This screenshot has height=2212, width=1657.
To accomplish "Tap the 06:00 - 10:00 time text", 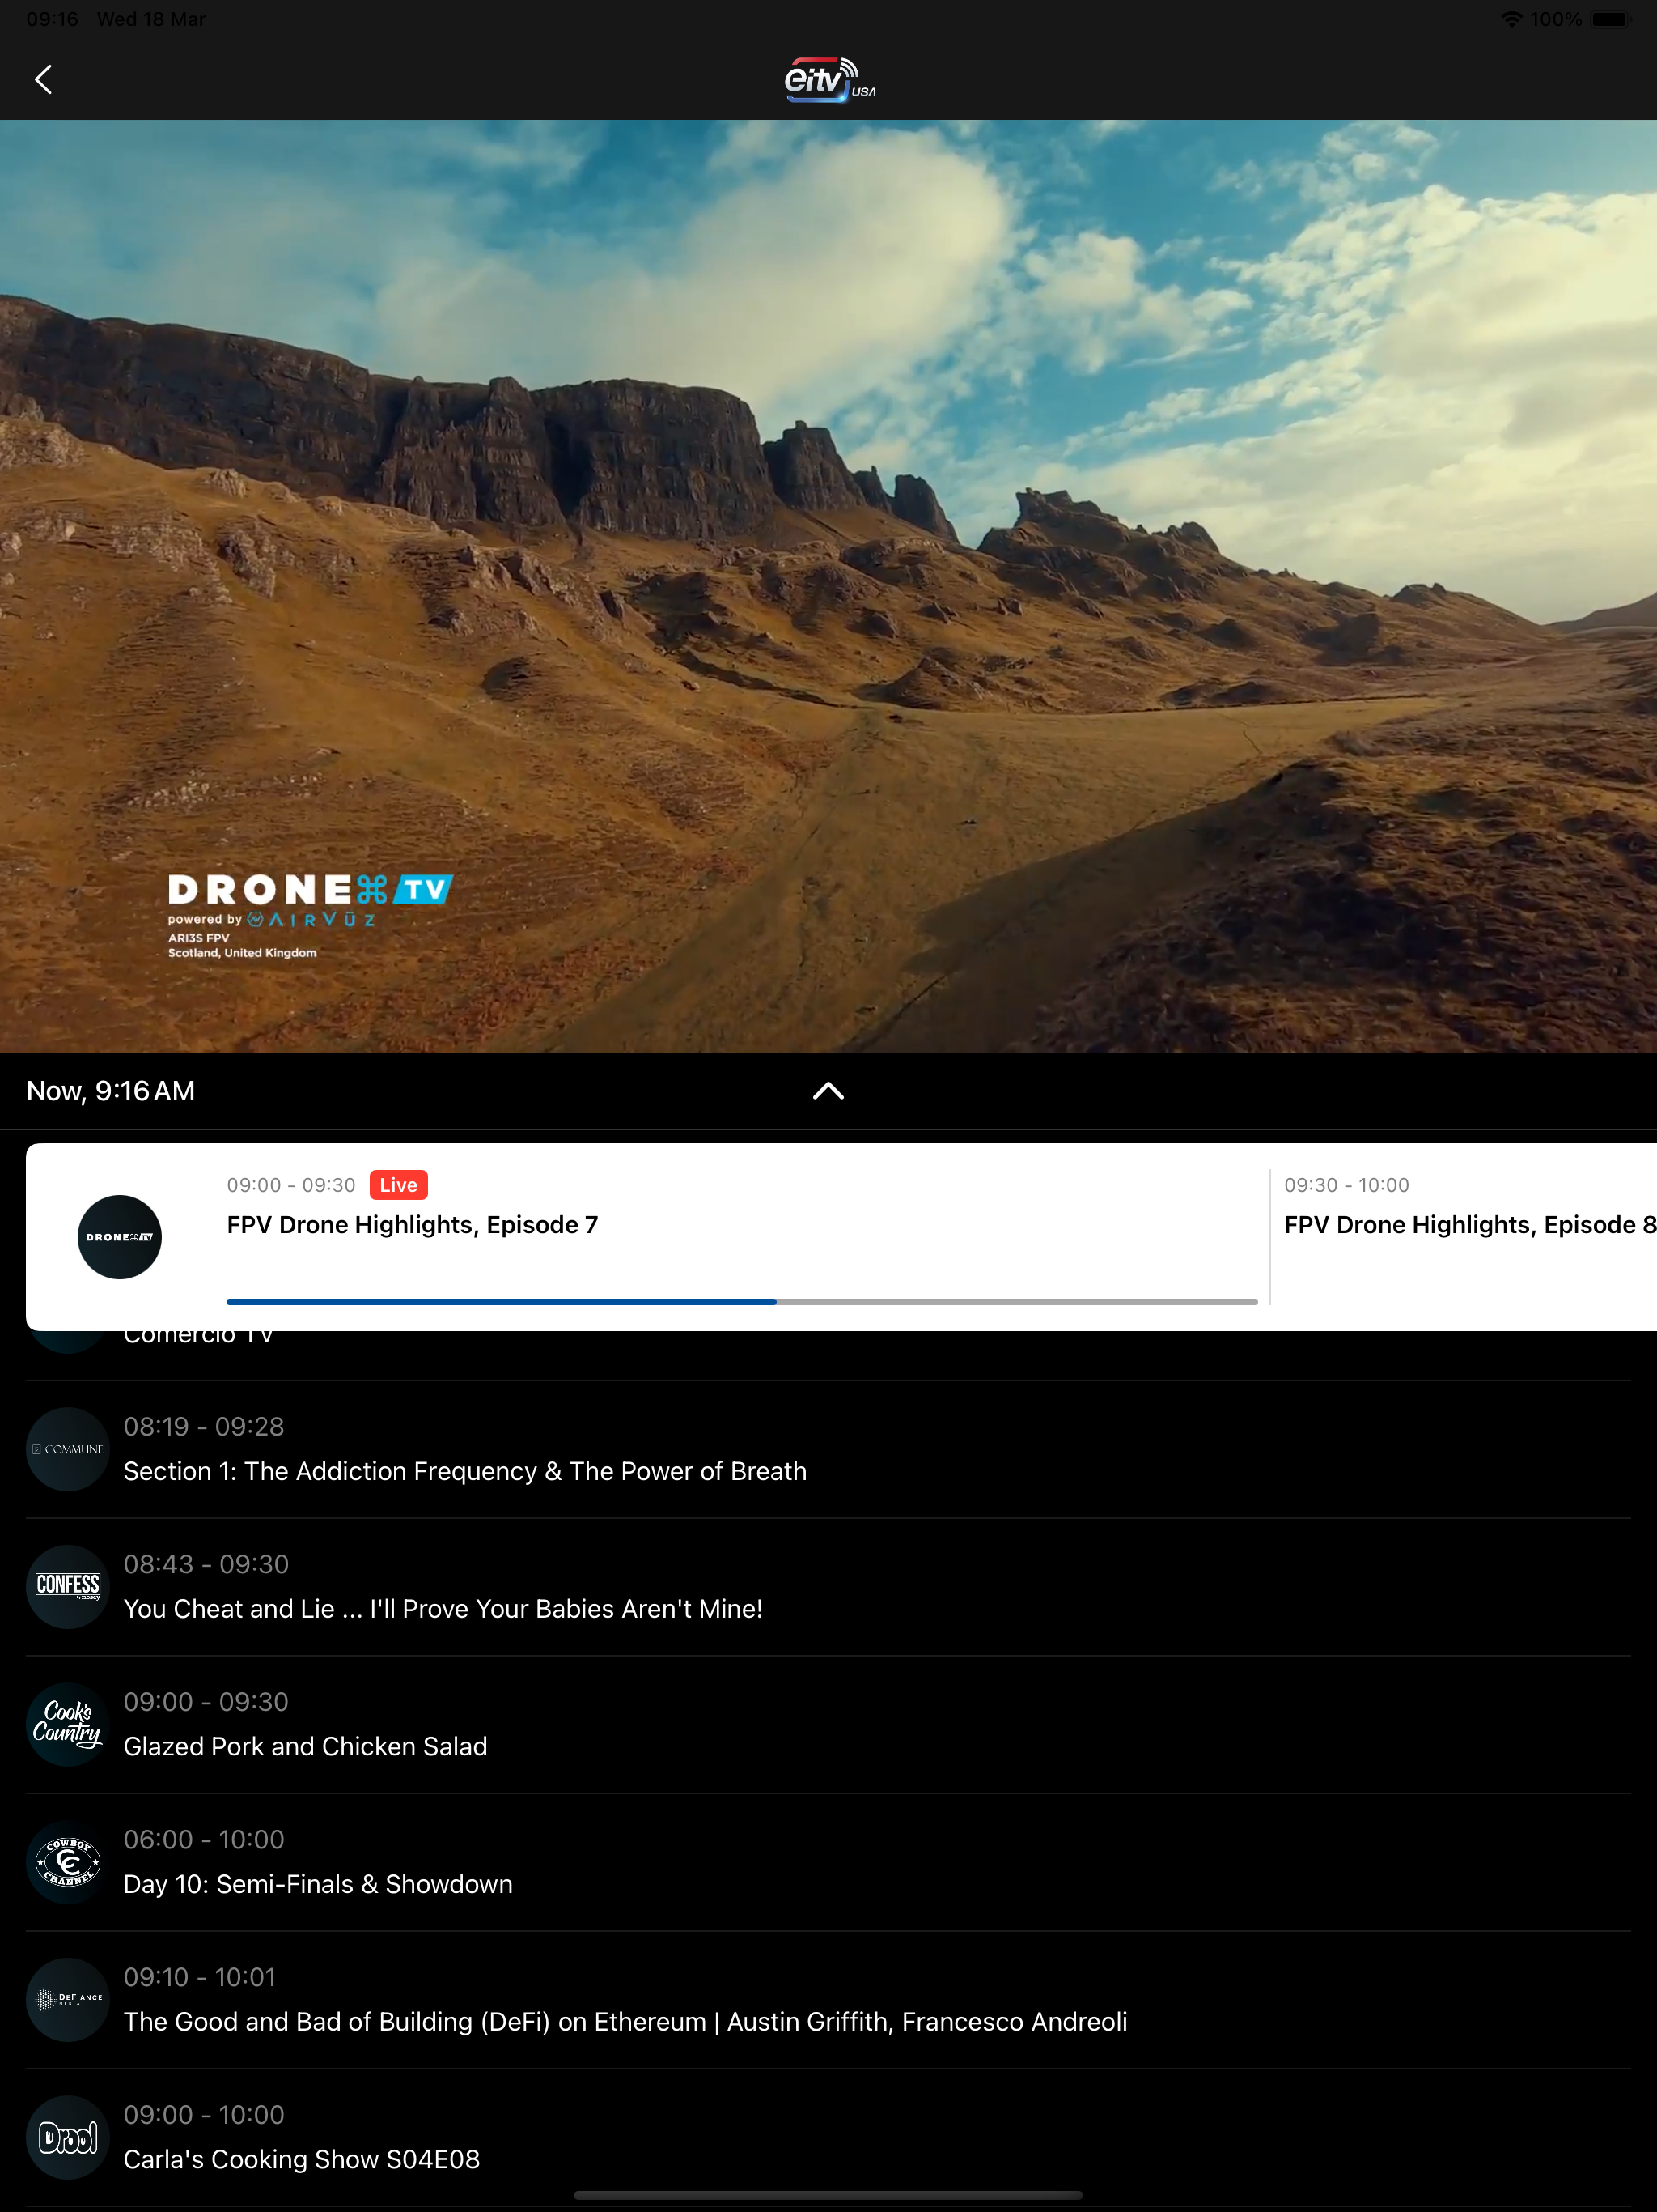I will click(204, 1840).
